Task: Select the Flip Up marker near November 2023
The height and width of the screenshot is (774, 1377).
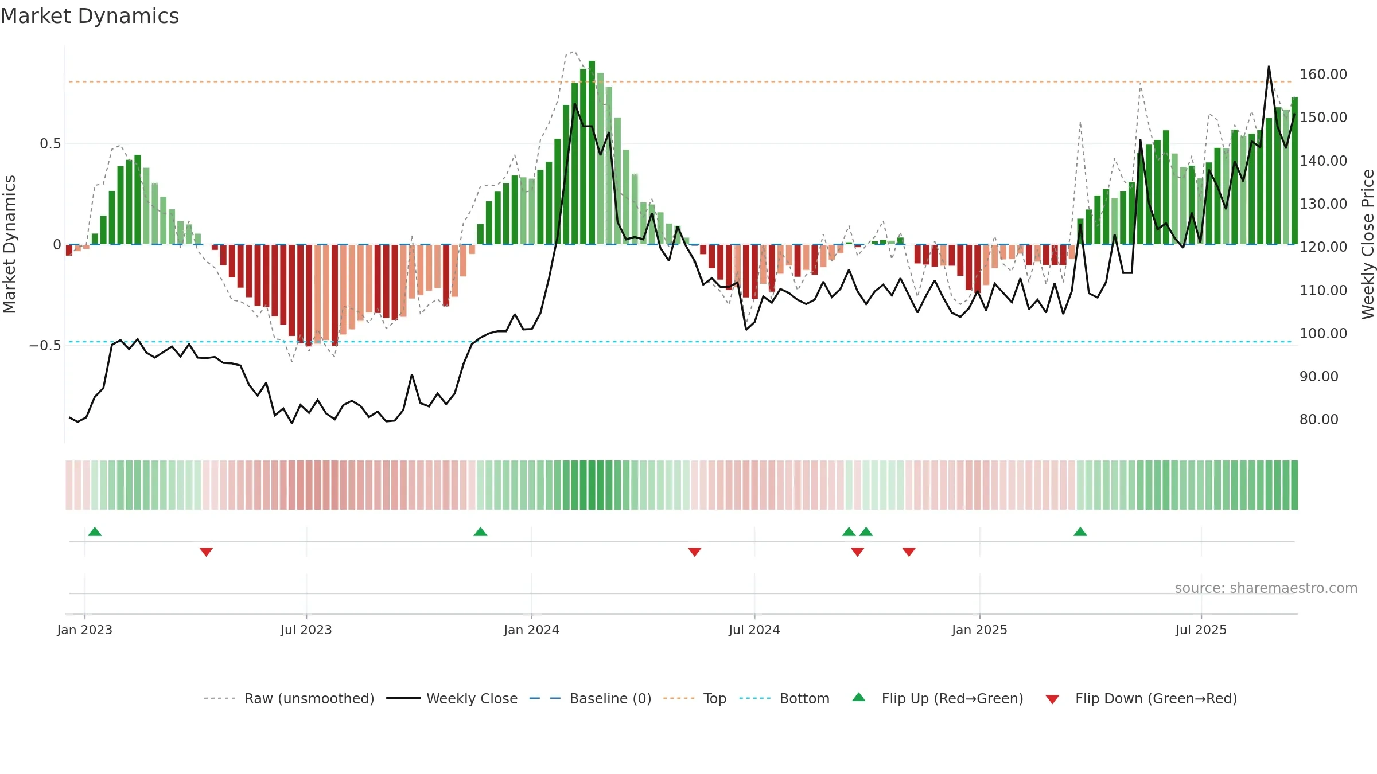Action: (480, 532)
